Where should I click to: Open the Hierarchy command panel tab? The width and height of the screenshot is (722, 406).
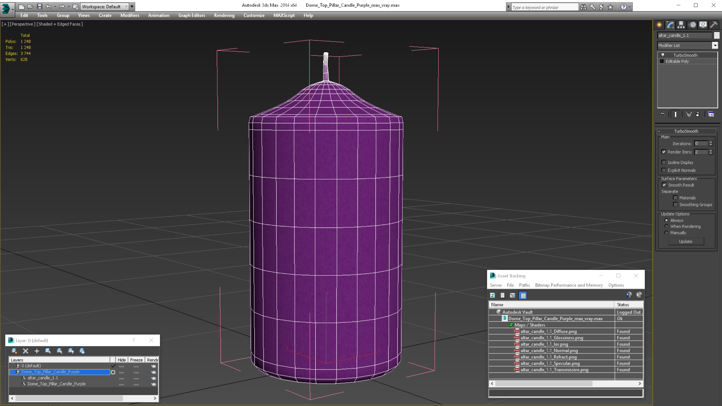pyautogui.click(x=681, y=25)
